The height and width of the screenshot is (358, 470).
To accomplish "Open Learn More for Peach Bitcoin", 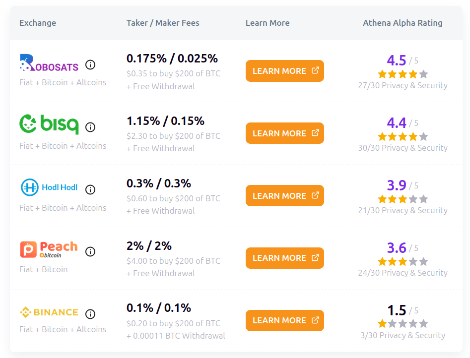I will 285,258.
